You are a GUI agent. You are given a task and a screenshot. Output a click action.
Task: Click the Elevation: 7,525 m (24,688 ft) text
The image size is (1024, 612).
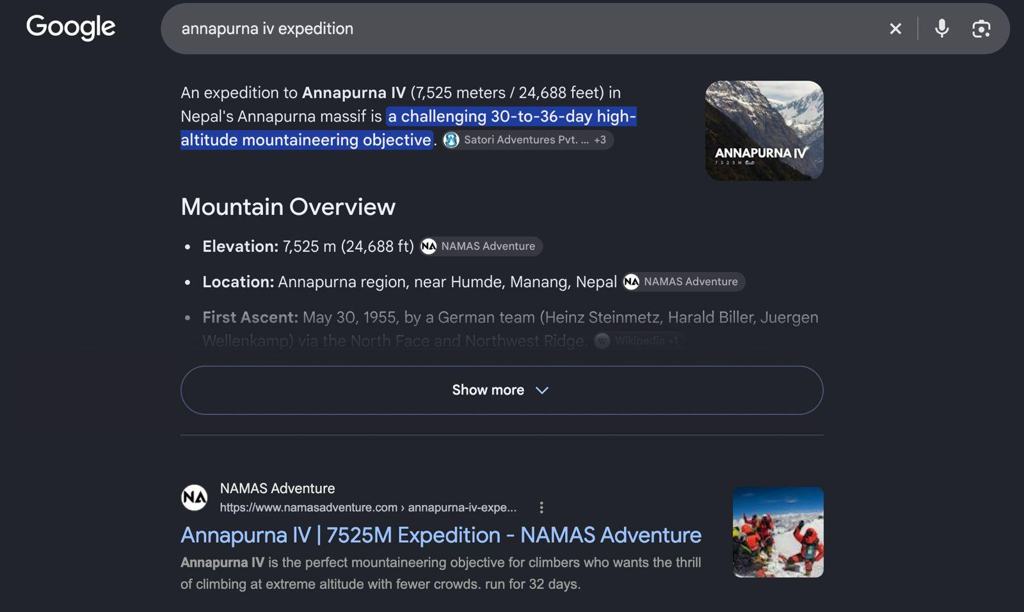(x=308, y=246)
